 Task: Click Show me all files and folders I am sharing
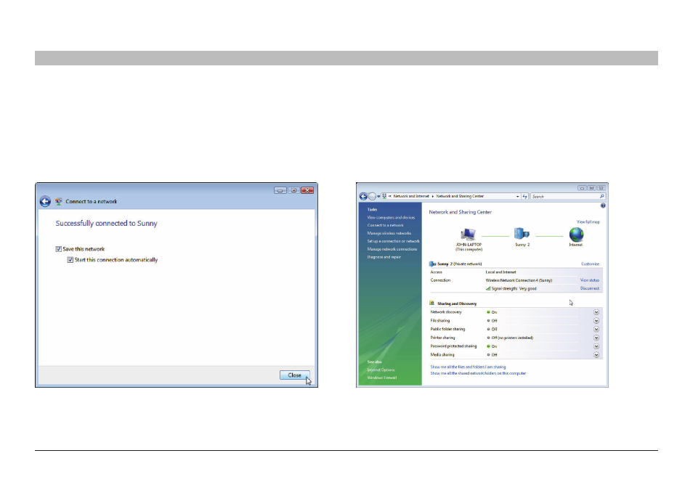click(468, 367)
